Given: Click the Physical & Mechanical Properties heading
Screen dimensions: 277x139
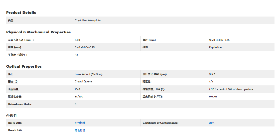Looking at the screenshot, I should (38, 32).
